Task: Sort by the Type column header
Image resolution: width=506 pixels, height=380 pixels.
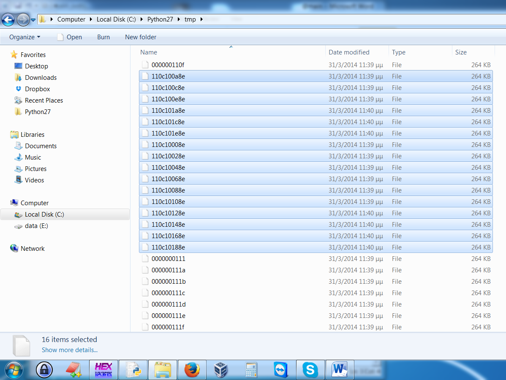Action: pyautogui.click(x=420, y=52)
